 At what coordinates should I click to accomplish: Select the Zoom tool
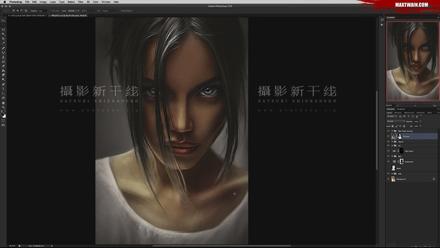coord(4,107)
